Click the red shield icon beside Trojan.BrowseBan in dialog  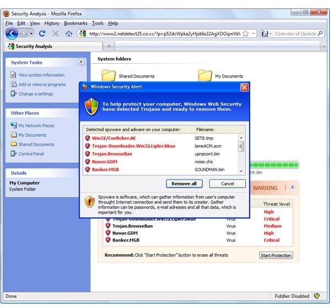click(x=87, y=154)
